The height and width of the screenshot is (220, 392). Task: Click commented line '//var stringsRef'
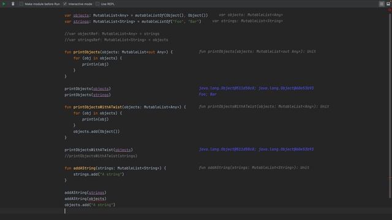(116, 40)
